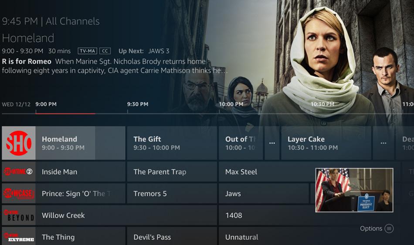
Task: Click the CC closed captions badge
Action: pyautogui.click(x=105, y=51)
